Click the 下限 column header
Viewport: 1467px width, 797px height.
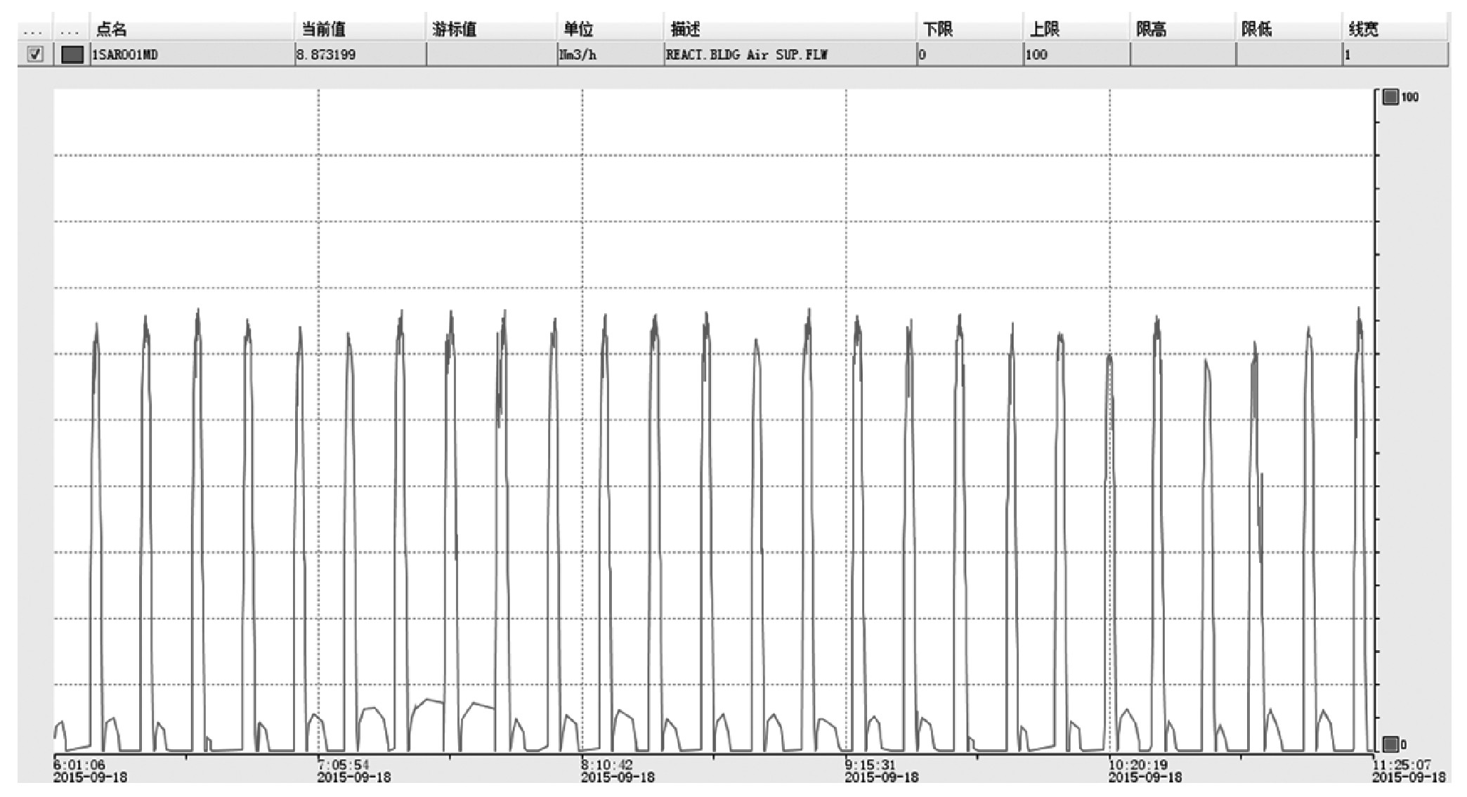938,29
